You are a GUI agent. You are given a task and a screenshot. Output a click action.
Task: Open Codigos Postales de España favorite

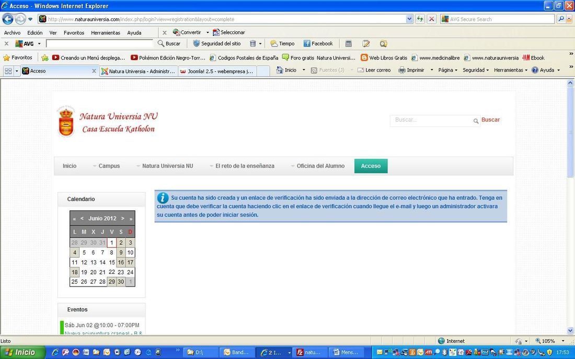pyautogui.click(x=244, y=58)
